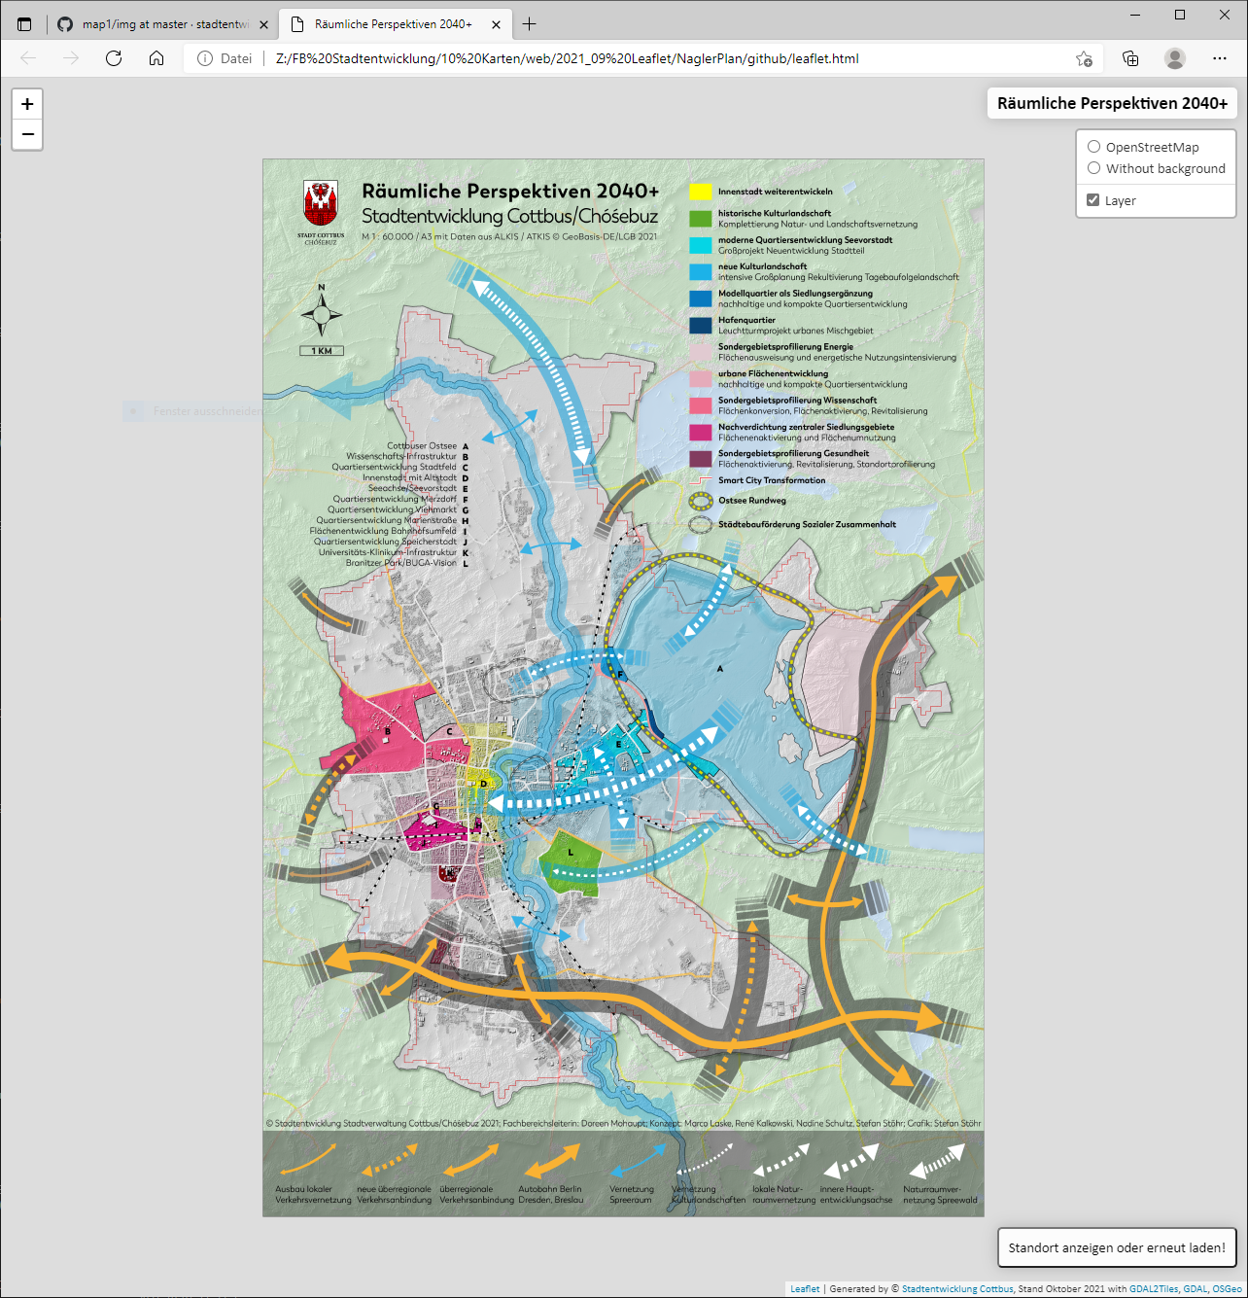Maximize the browser window
This screenshot has width=1248, height=1298.
1180,15
